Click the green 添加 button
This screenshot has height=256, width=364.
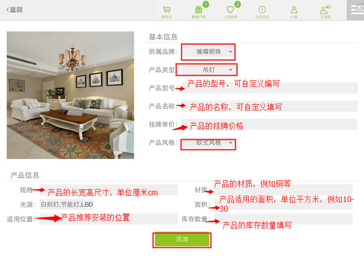click(182, 239)
